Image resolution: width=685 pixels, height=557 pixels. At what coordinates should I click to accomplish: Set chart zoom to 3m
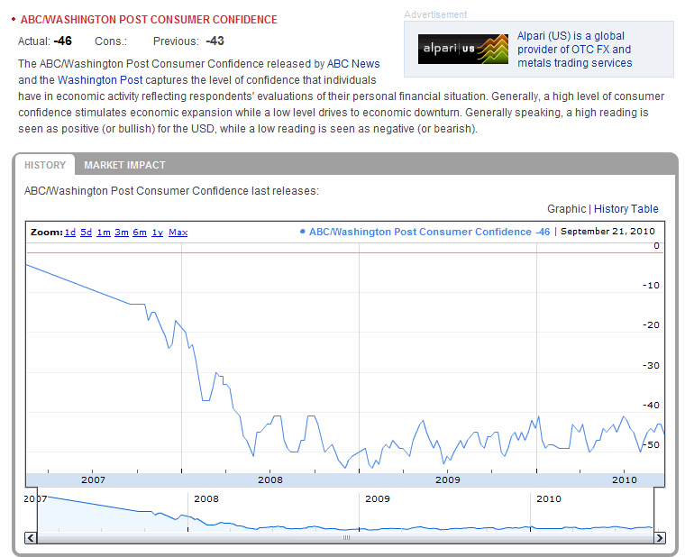[122, 233]
